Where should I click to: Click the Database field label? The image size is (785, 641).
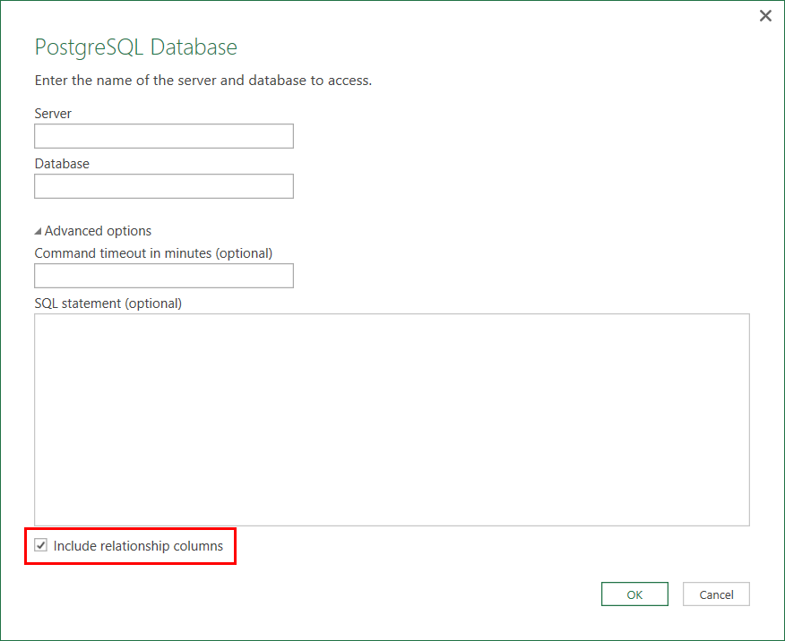[x=62, y=164]
